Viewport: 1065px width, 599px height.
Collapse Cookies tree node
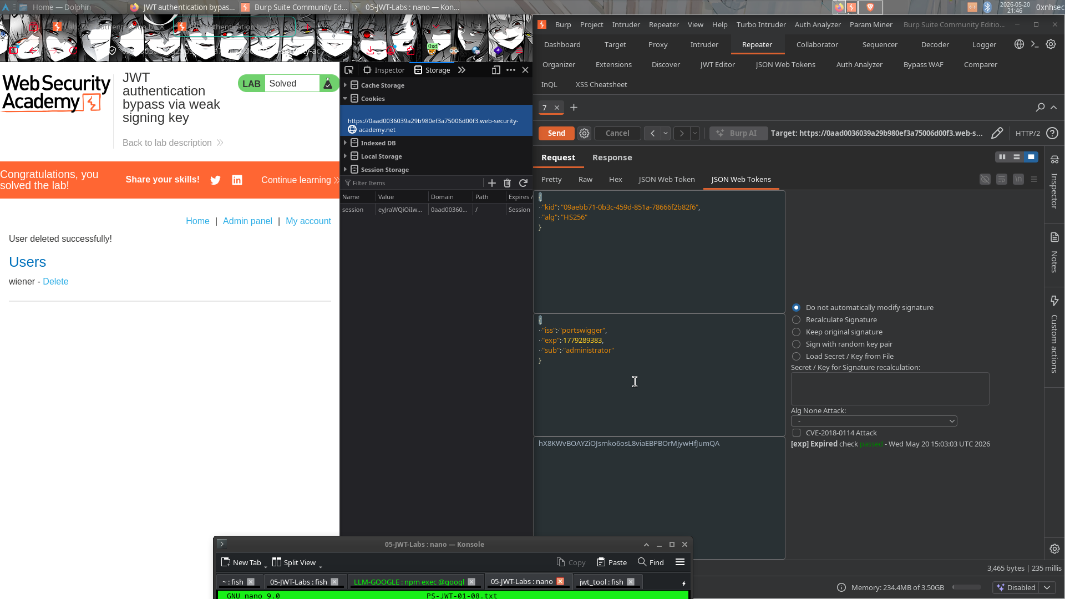coord(345,98)
